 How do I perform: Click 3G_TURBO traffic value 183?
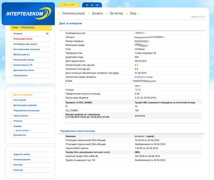(x=137, y=110)
